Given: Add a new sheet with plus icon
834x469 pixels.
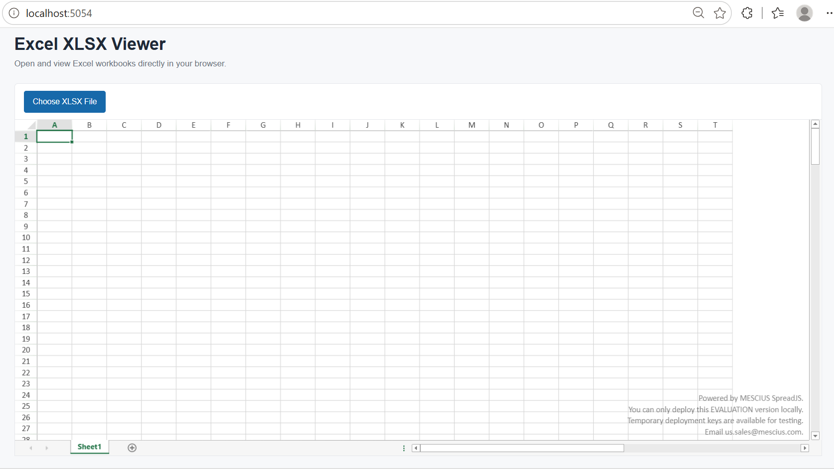Looking at the screenshot, I should [132, 448].
